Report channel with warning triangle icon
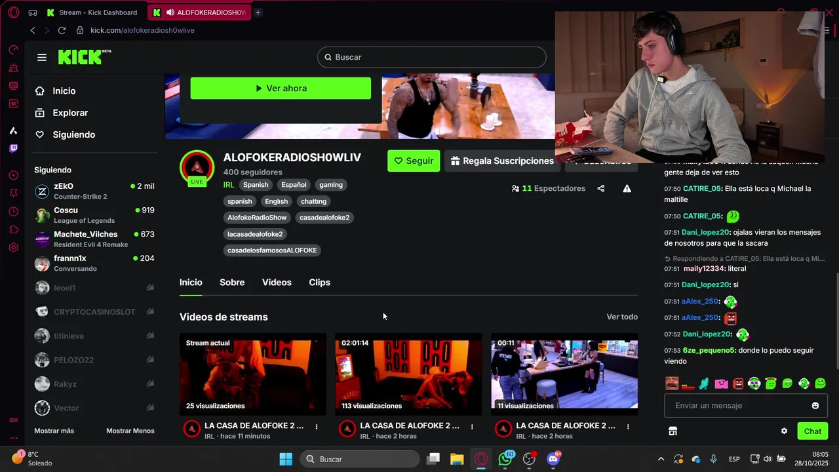 [627, 189]
